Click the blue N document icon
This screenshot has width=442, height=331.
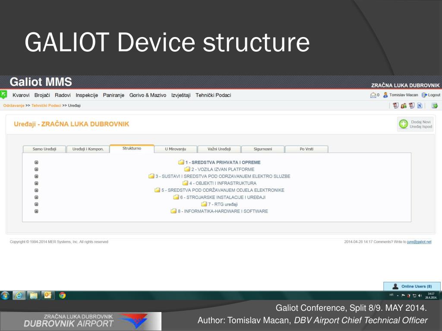[x=420, y=106]
